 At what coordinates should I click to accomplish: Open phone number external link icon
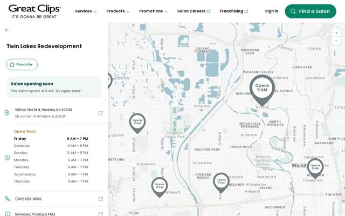(x=101, y=199)
